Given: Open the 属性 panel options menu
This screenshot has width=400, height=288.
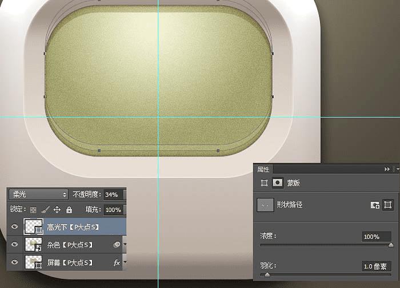Looking at the screenshot, I should 397,169.
